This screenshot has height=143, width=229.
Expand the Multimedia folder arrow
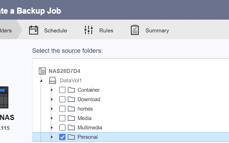(52, 127)
